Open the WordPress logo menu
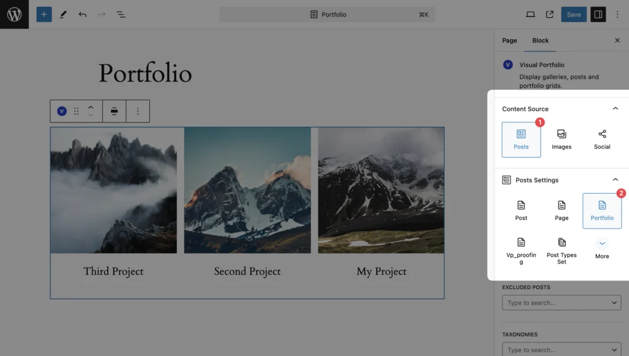This screenshot has width=629, height=356. click(15, 15)
